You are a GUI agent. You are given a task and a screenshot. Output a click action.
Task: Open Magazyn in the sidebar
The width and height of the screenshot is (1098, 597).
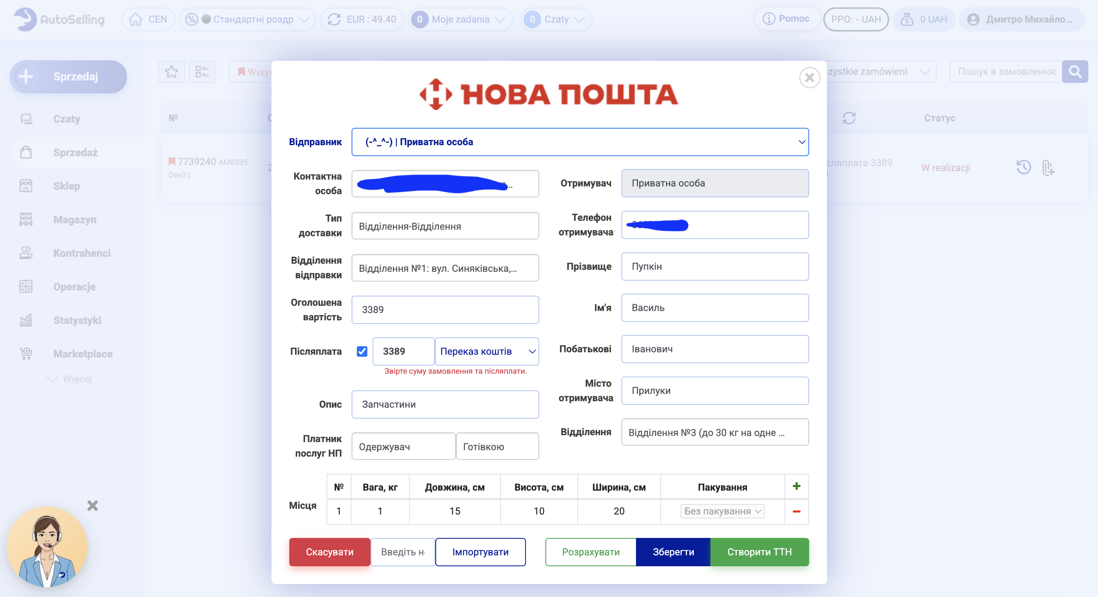click(x=74, y=220)
